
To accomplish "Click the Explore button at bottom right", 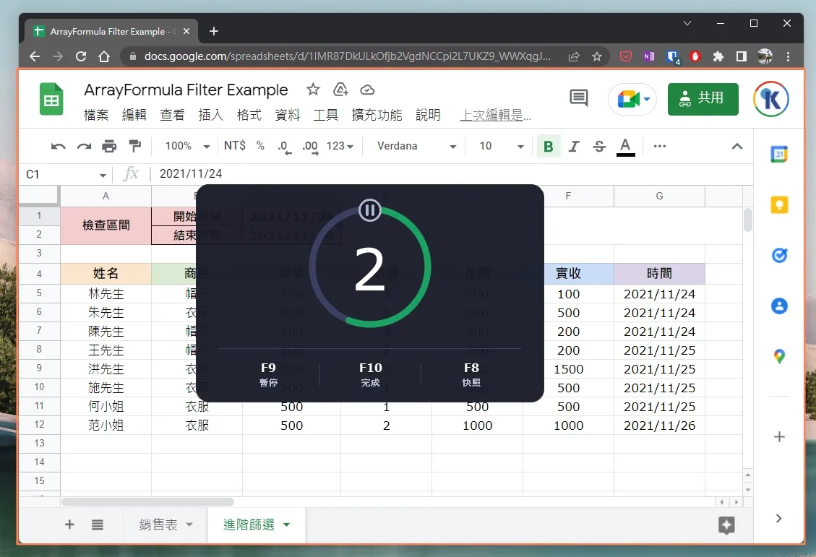I will 726,525.
